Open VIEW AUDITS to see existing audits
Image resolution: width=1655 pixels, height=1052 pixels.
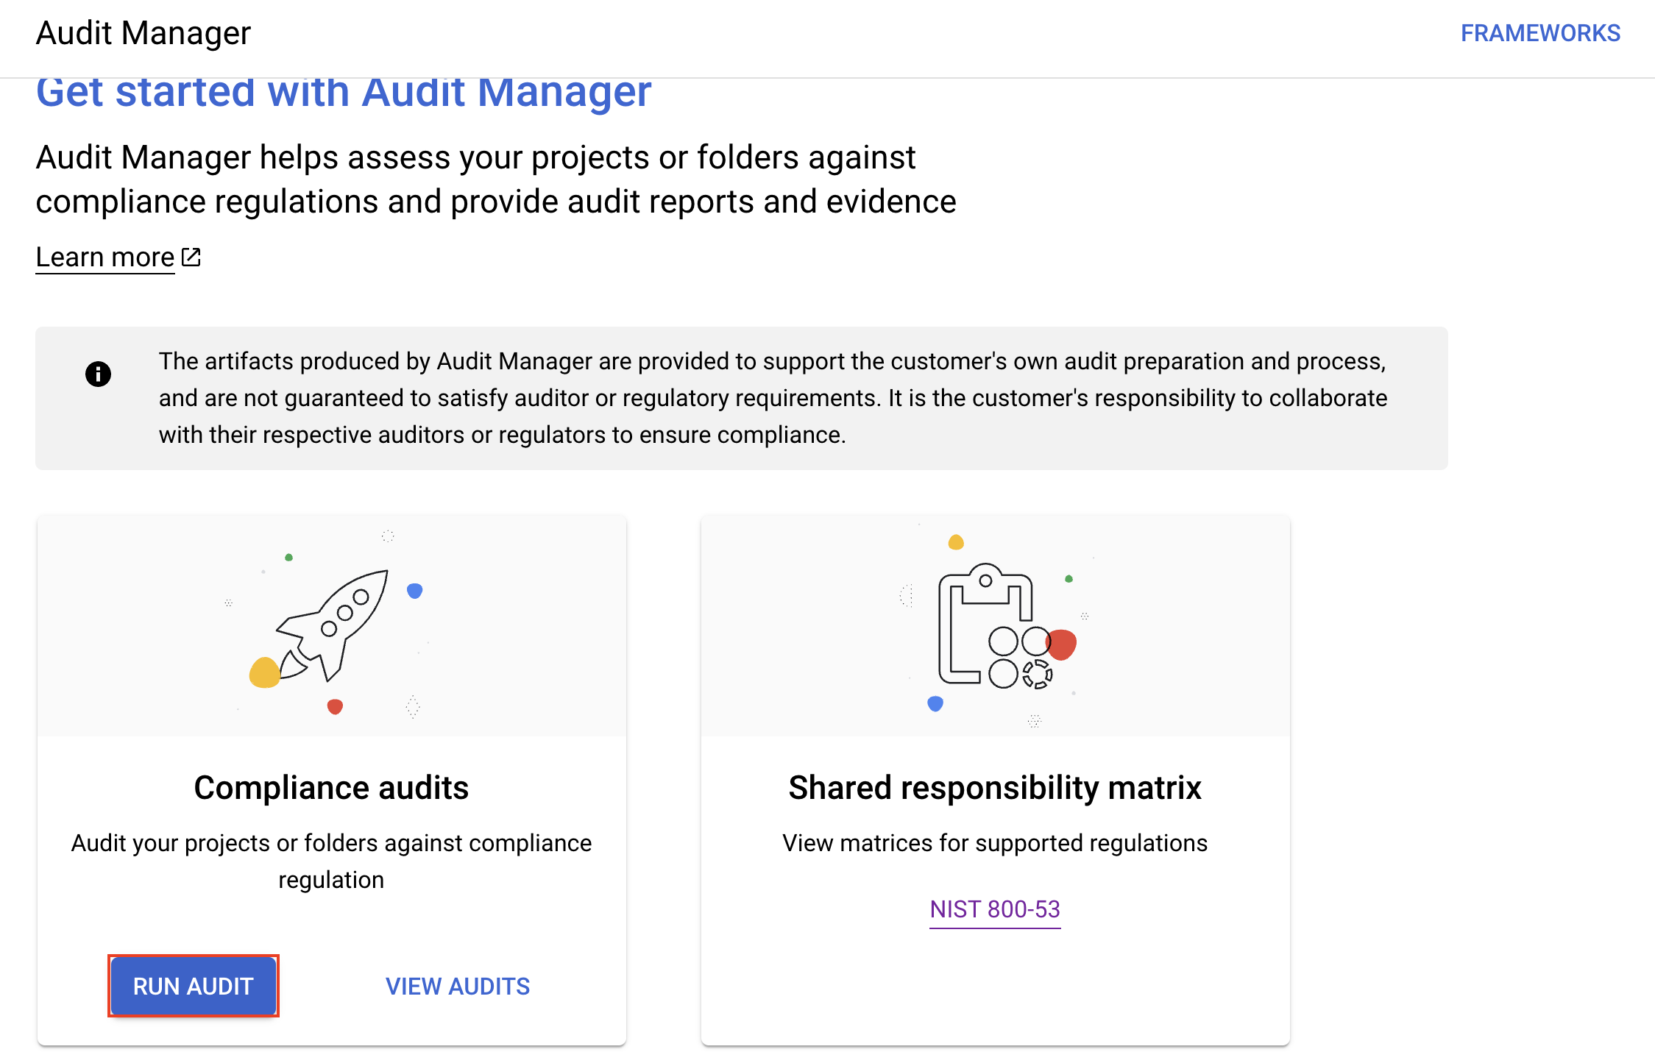pos(458,986)
